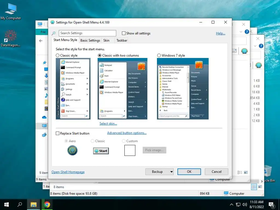The width and height of the screenshot is (280, 210).
Task: Open the Backup button dropdown arrow
Action: pyautogui.click(x=171, y=172)
